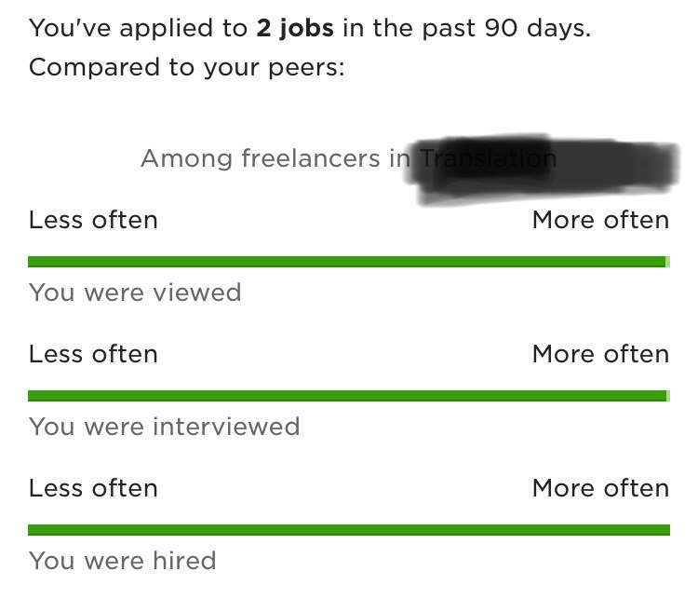Click "Less often" above the hired bar
Viewport: 698px width, 612px height.
(x=93, y=488)
